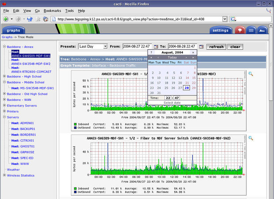Collapse the Servers tree node
This screenshot has height=199, width=274.
click(x=4, y=117)
